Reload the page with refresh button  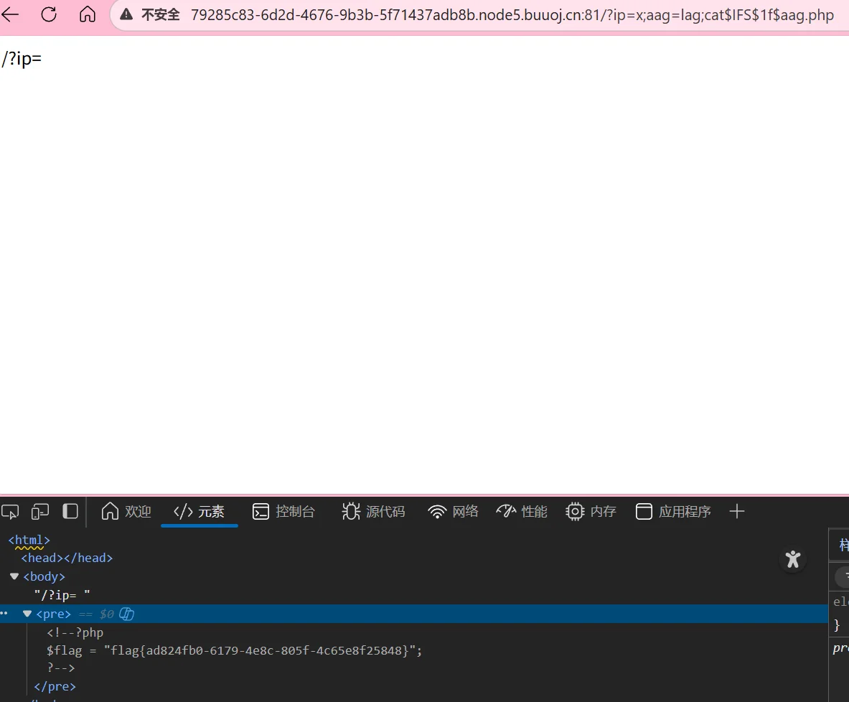pos(49,14)
